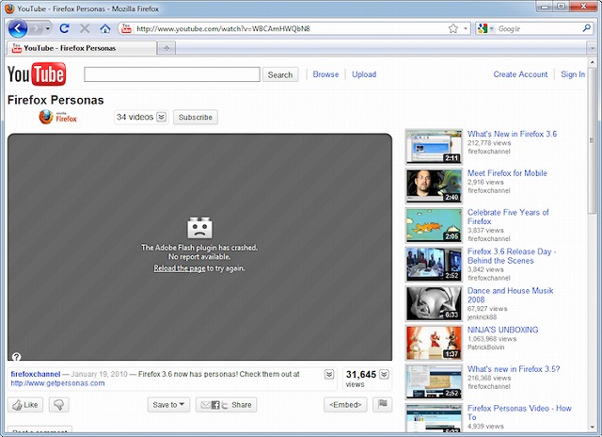Click Reload the page link in the player

[180, 268]
